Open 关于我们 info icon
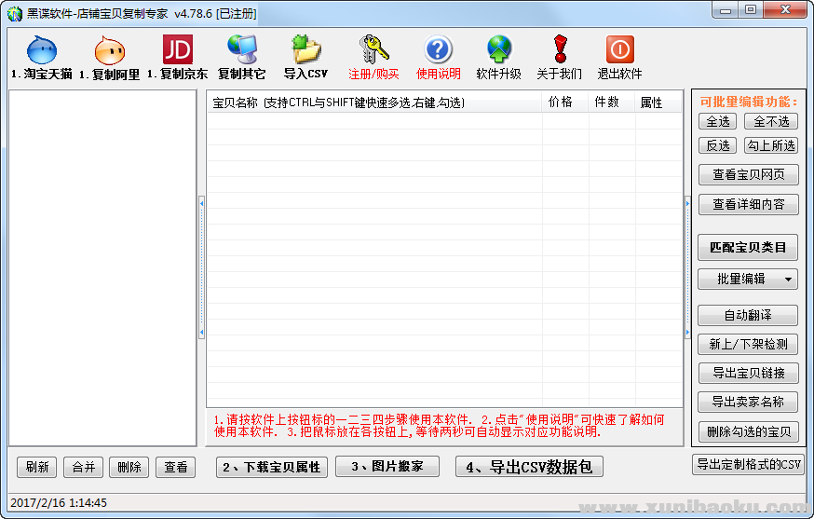The height and width of the screenshot is (519, 814). [559, 50]
